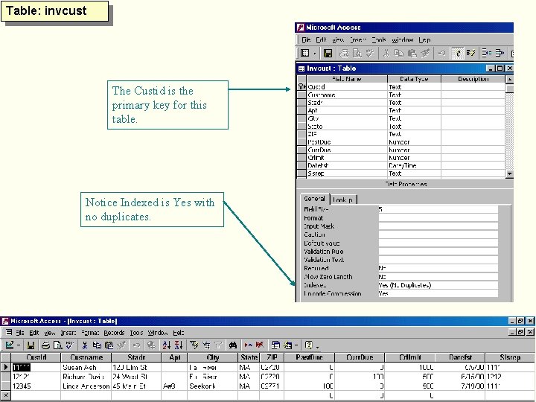Click the Field Size input box

pos(438,209)
